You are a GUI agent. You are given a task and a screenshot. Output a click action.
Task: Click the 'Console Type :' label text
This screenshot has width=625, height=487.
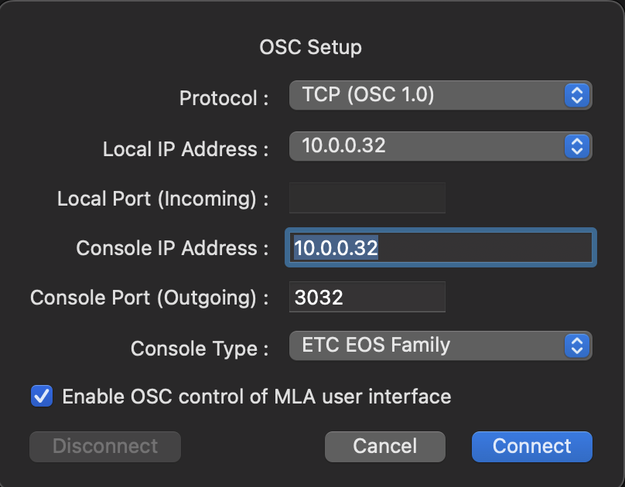[200, 348]
